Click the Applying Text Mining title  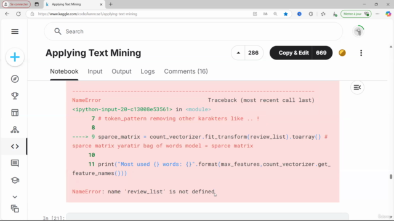93,53
